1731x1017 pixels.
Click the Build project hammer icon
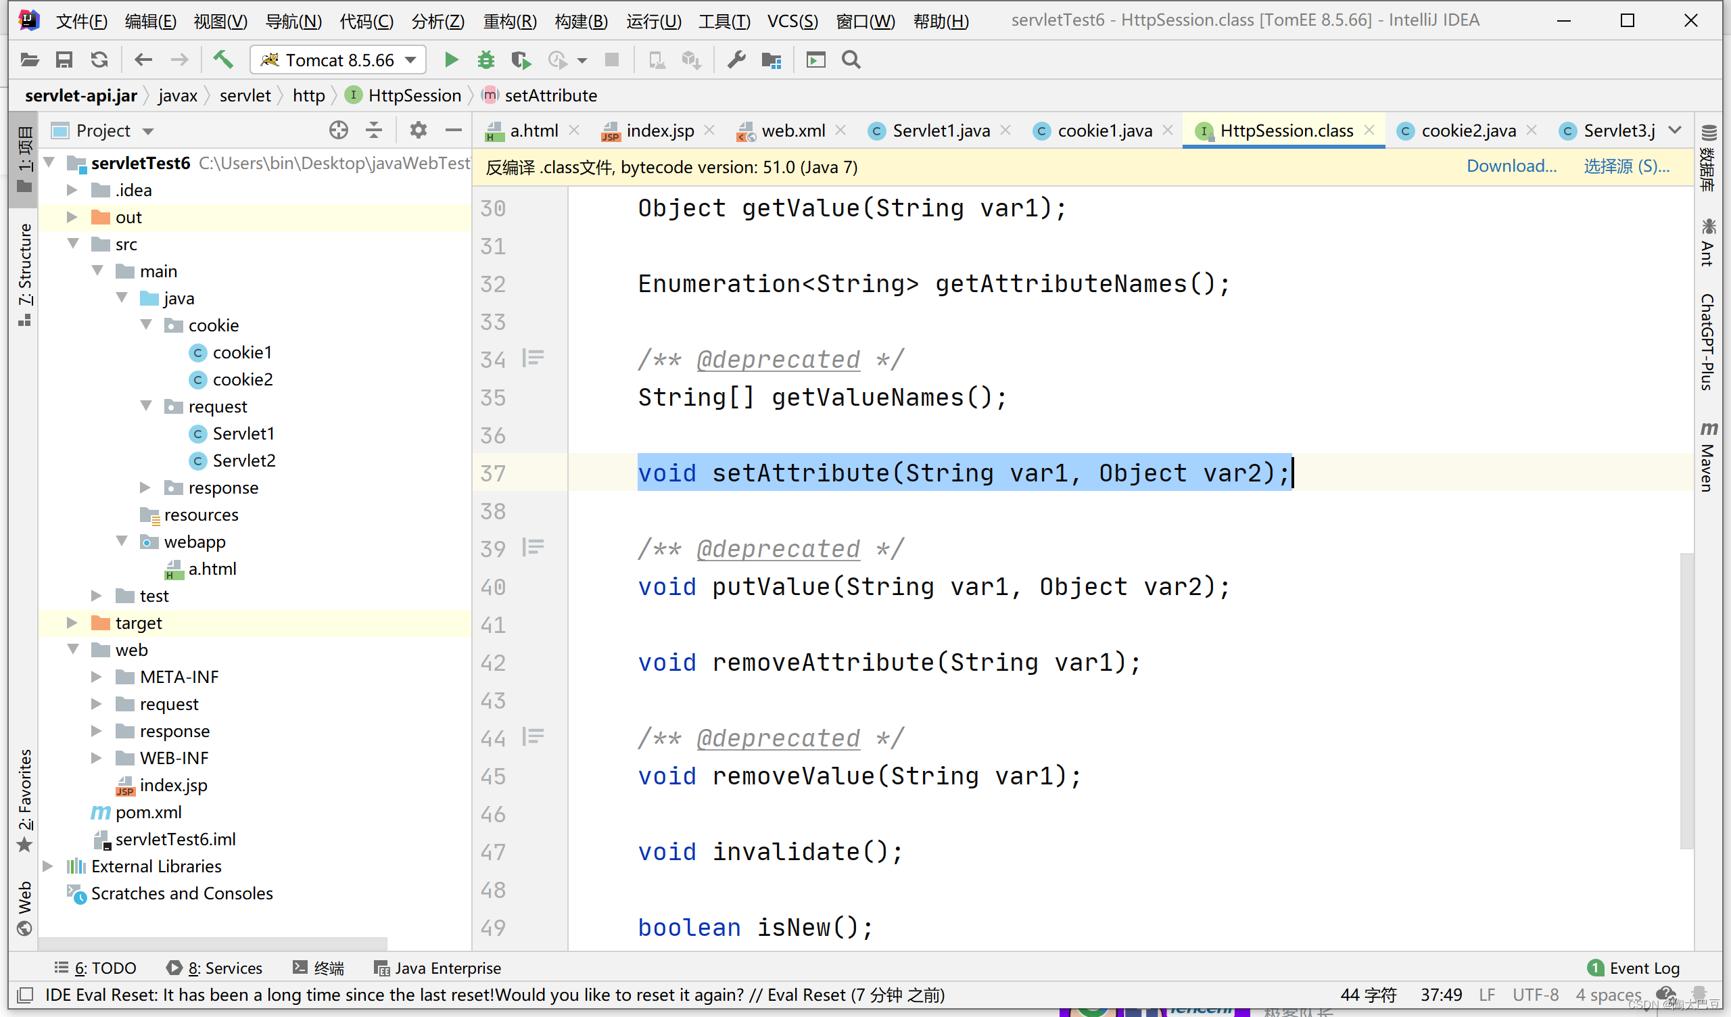click(x=222, y=60)
